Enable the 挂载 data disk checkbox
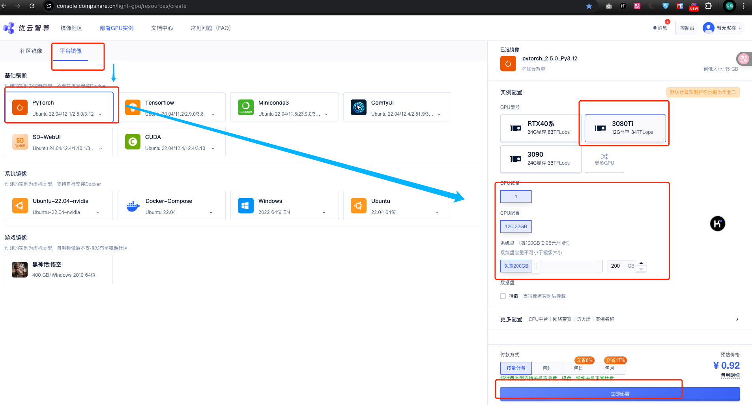 click(503, 296)
